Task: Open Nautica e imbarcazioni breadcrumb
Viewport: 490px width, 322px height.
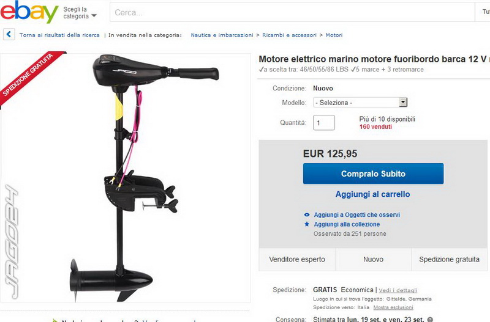Action: (222, 35)
